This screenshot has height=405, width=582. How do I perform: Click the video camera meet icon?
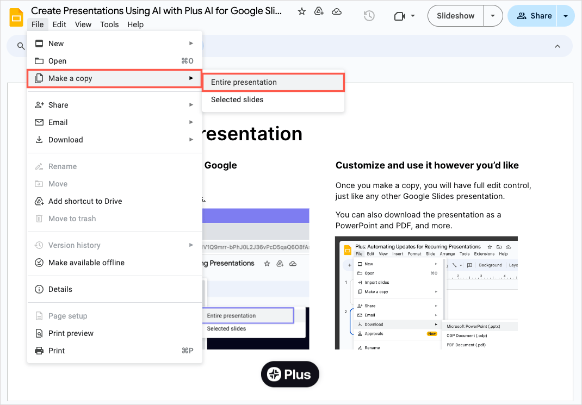(400, 16)
